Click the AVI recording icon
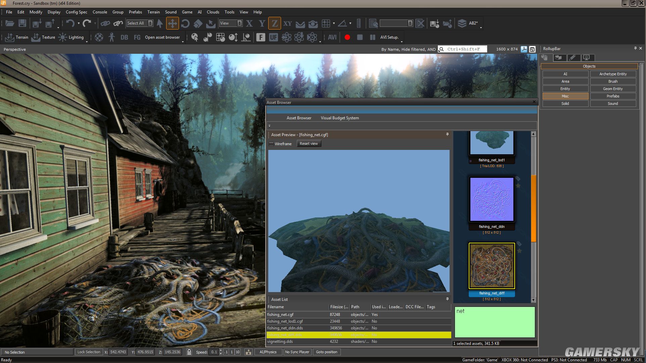This screenshot has height=363, width=646. (x=332, y=37)
